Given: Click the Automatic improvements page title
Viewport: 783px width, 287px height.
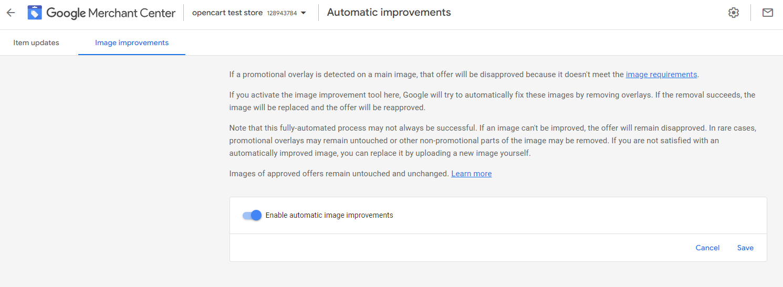Looking at the screenshot, I should point(389,13).
